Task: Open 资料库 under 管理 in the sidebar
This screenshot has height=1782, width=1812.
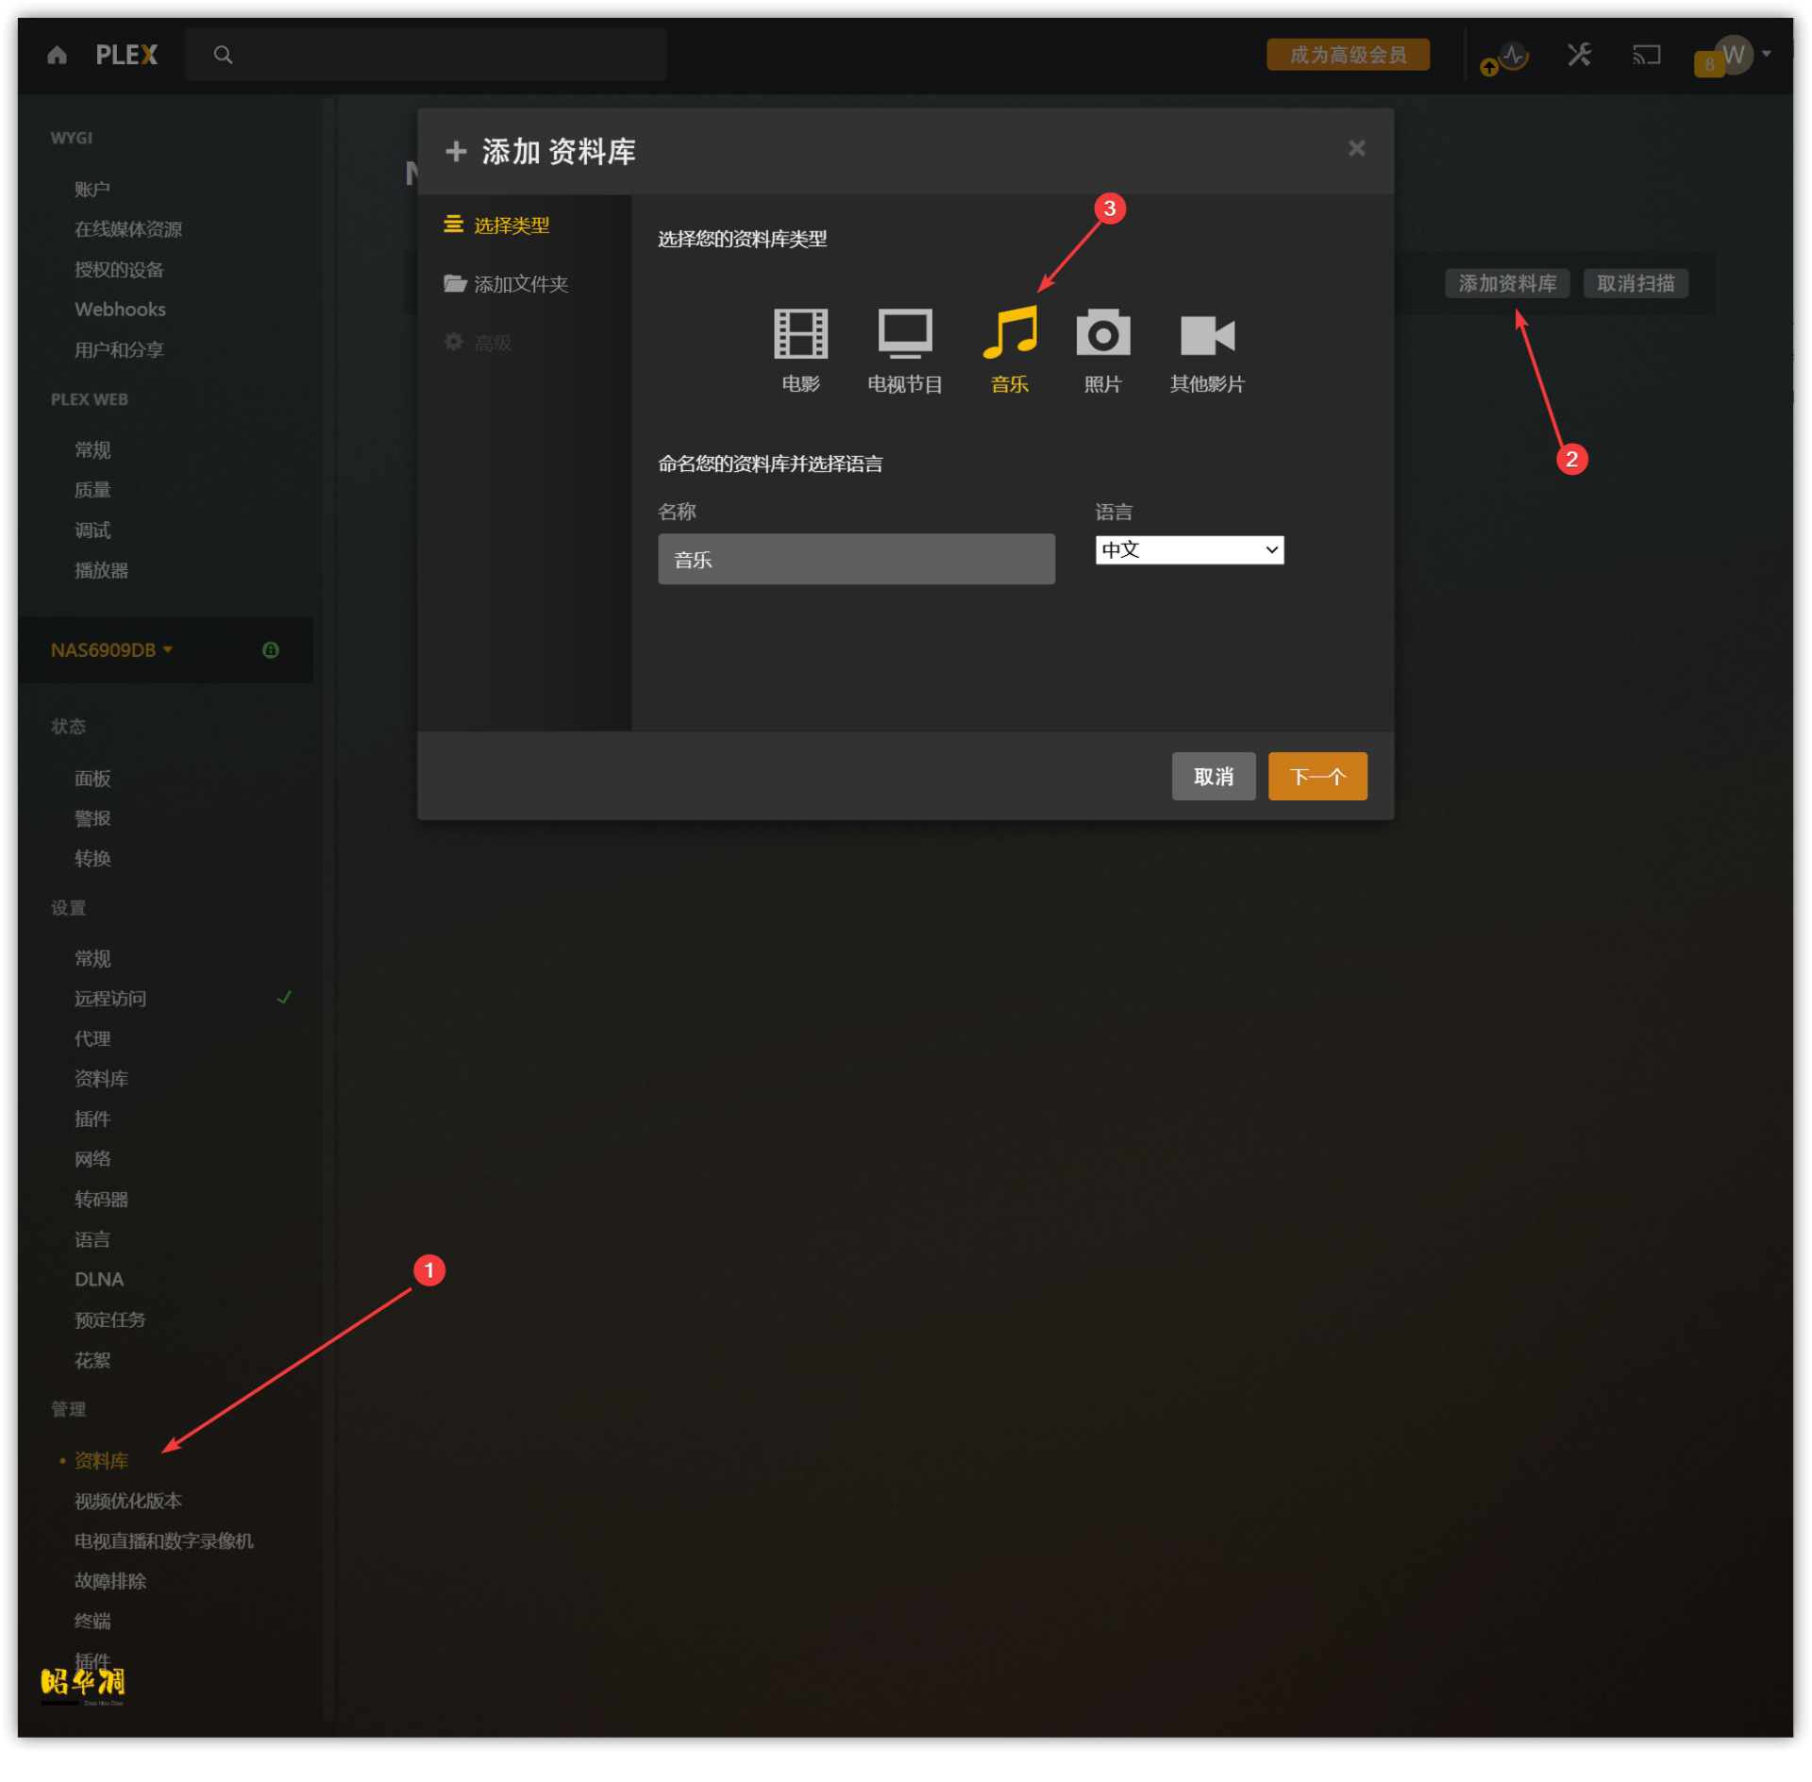Action: click(101, 1460)
